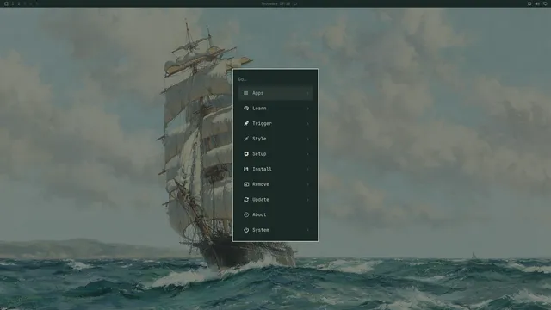Screen dimensions: 551x310
Task: Click the Learn speech-bubble icon
Action: pyautogui.click(x=246, y=108)
